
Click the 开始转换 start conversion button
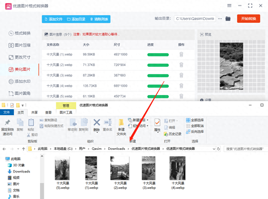coord(249,19)
